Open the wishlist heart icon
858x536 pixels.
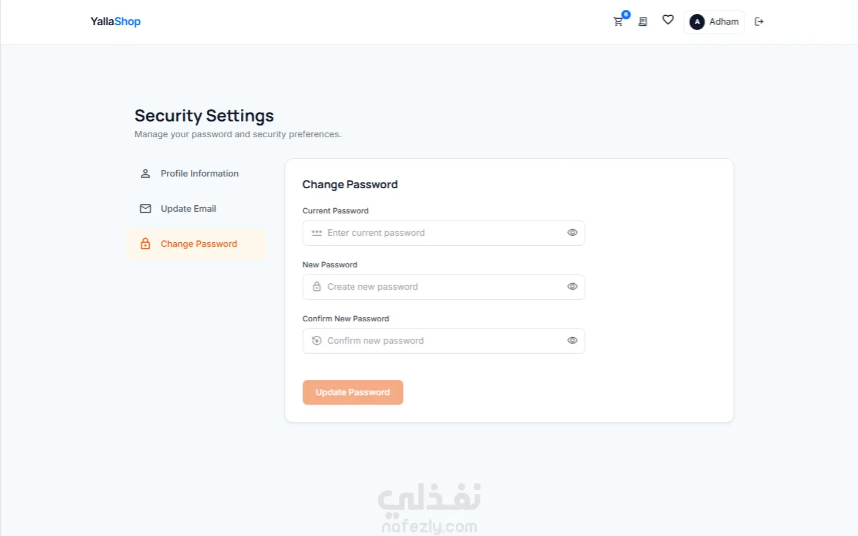pos(668,20)
